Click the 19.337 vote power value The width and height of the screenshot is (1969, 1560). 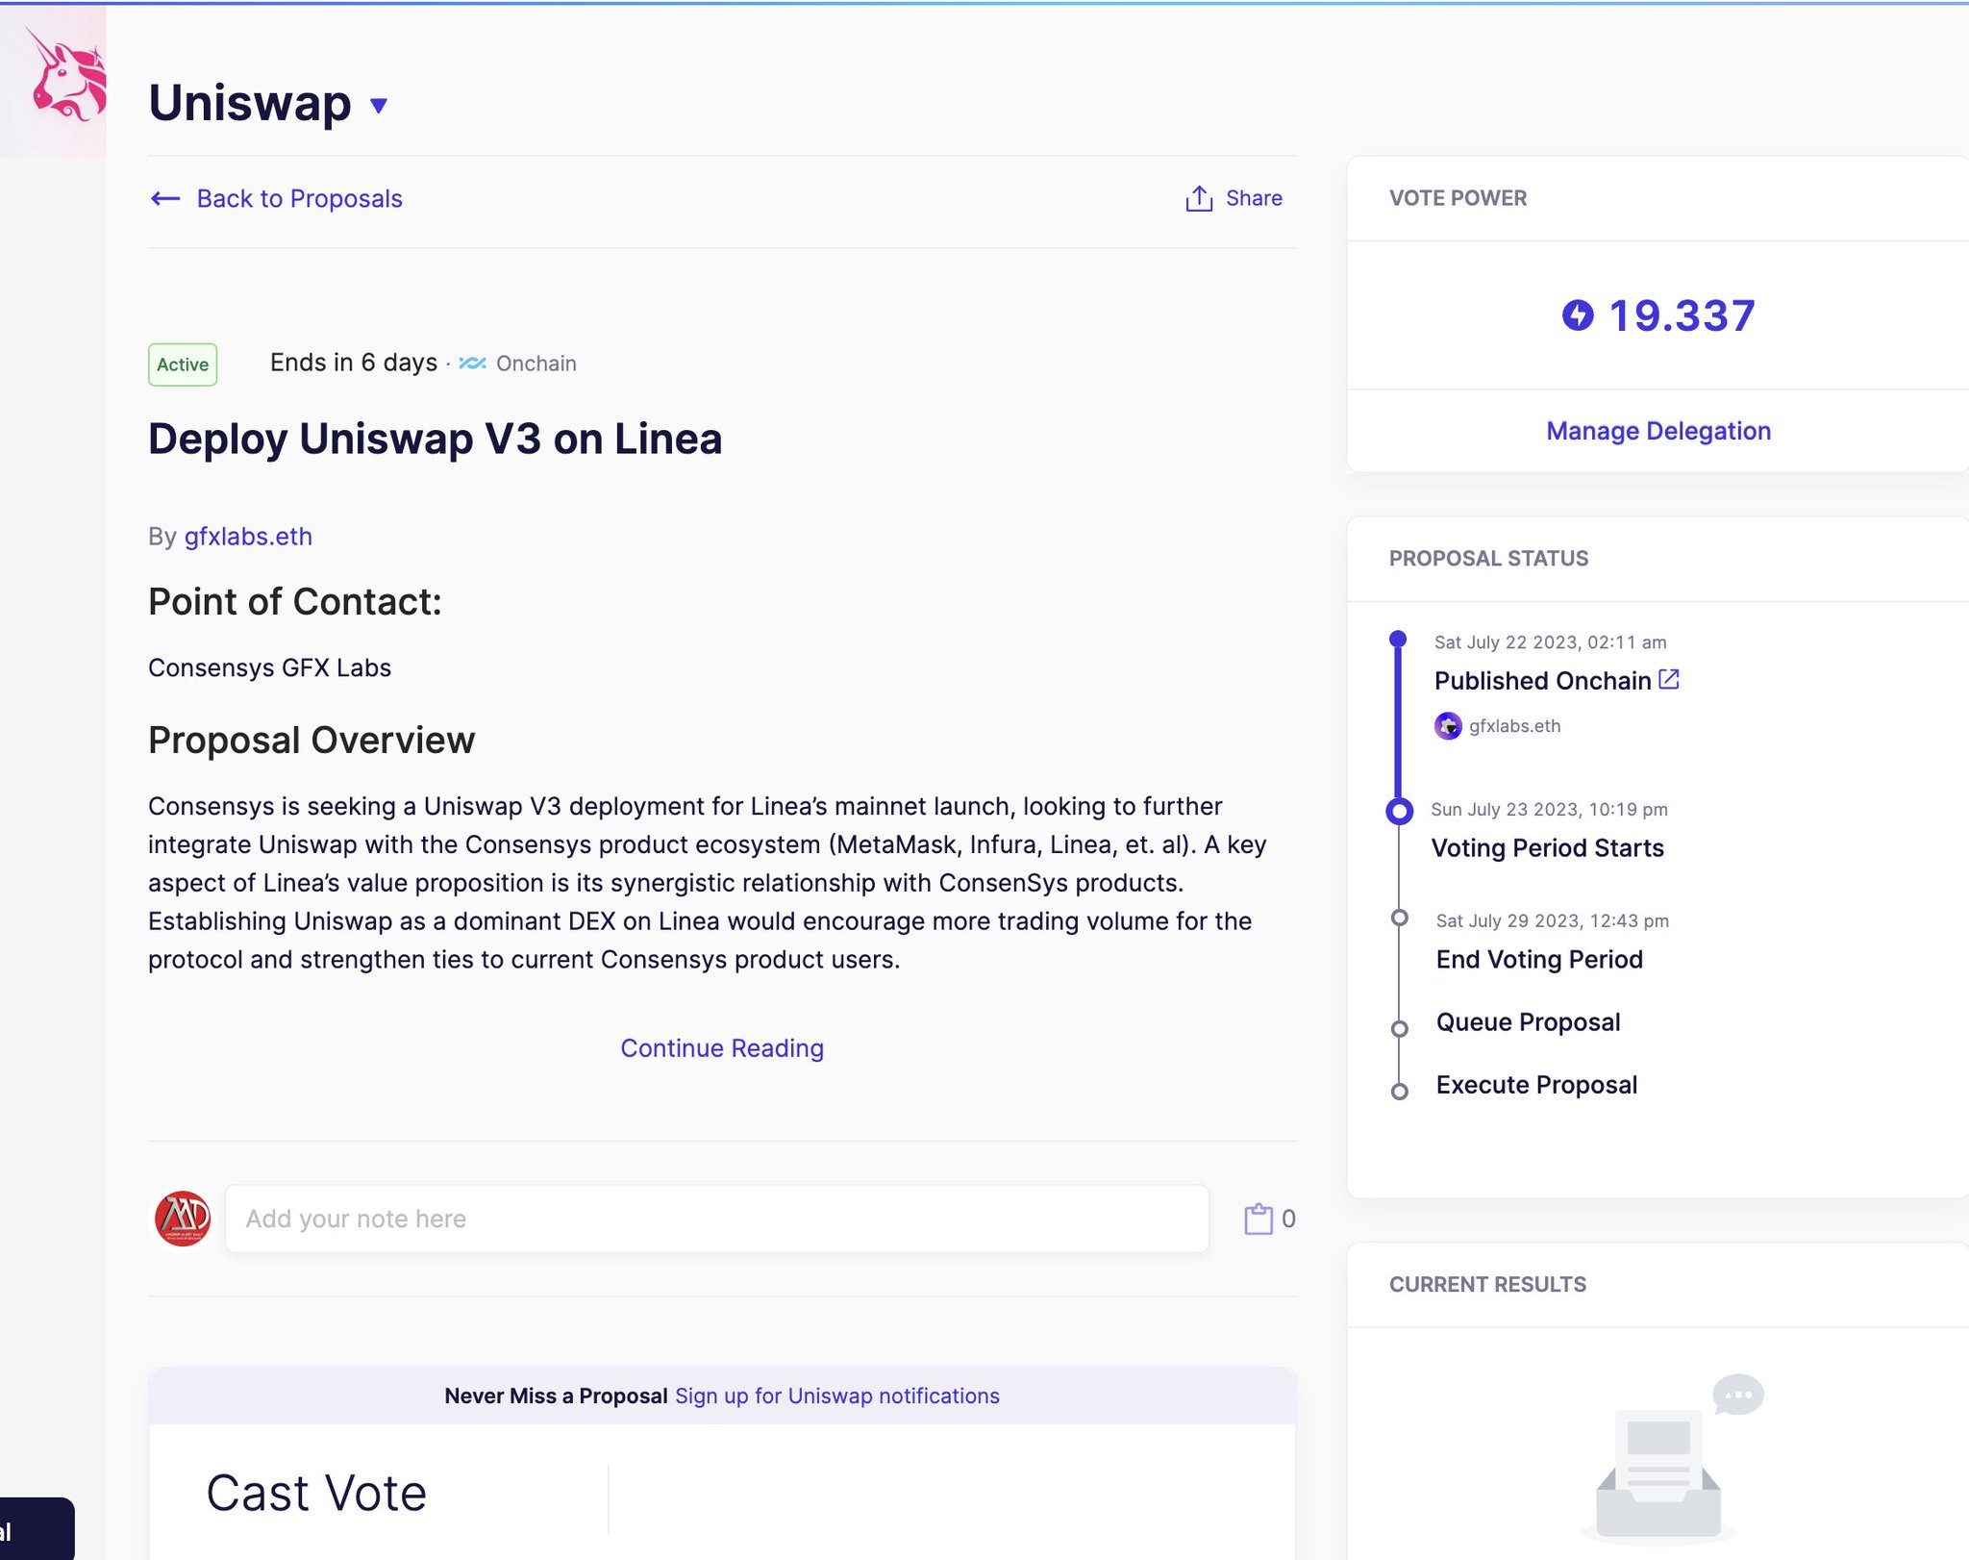pos(1682,315)
